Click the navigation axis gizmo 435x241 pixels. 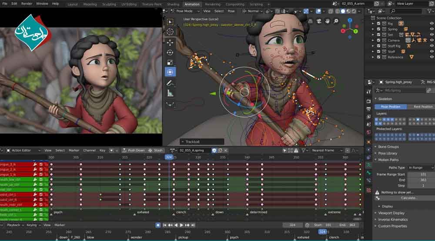350,28
